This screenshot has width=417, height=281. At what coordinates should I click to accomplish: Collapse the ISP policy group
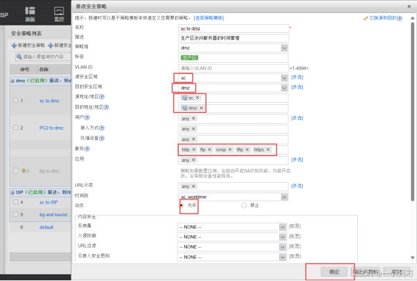(x=12, y=193)
